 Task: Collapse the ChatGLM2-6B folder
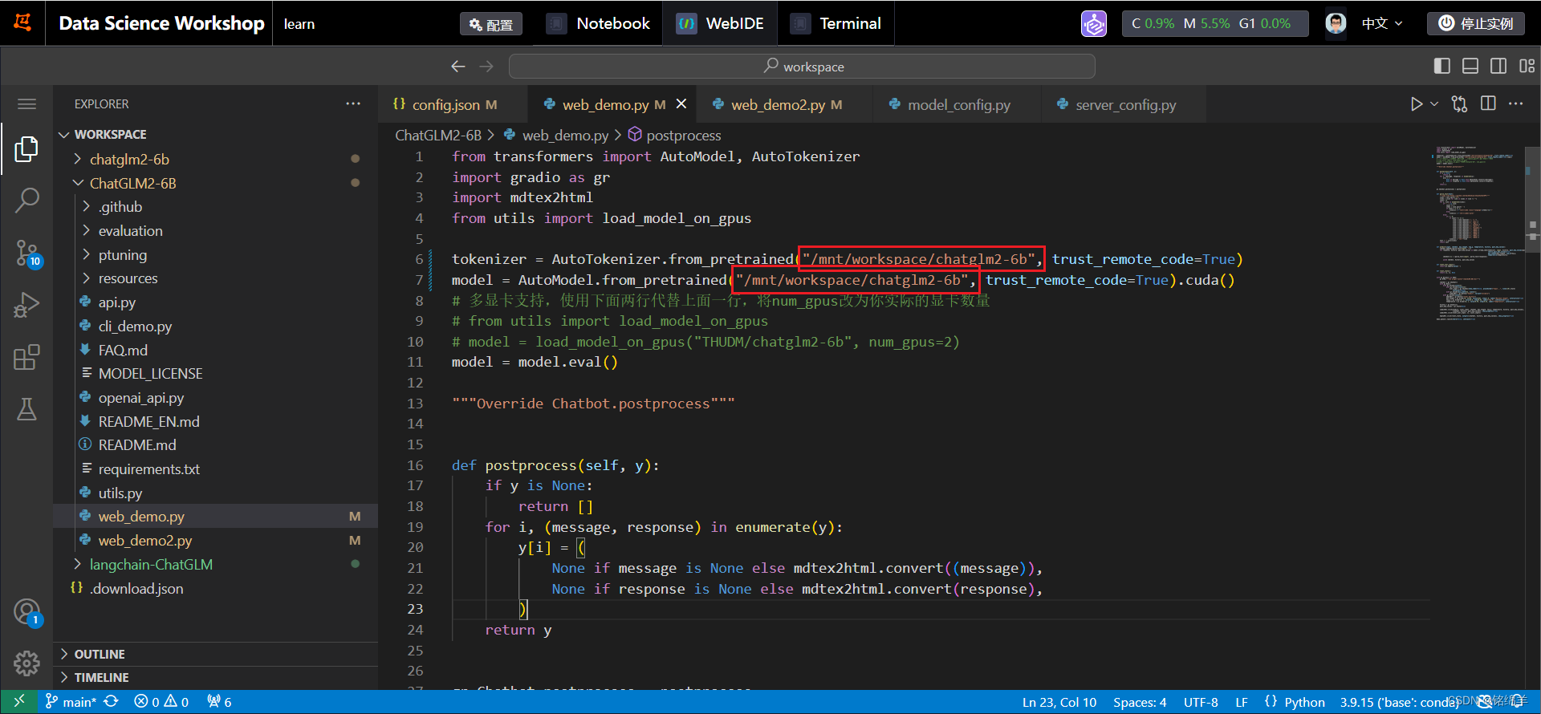click(215, 183)
